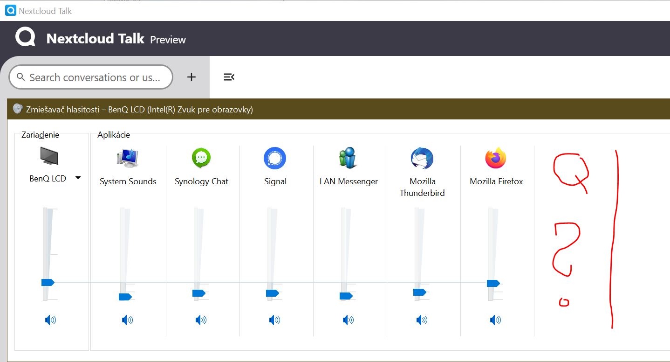Mute the BenQ LCD device
The width and height of the screenshot is (670, 362).
[x=50, y=320]
